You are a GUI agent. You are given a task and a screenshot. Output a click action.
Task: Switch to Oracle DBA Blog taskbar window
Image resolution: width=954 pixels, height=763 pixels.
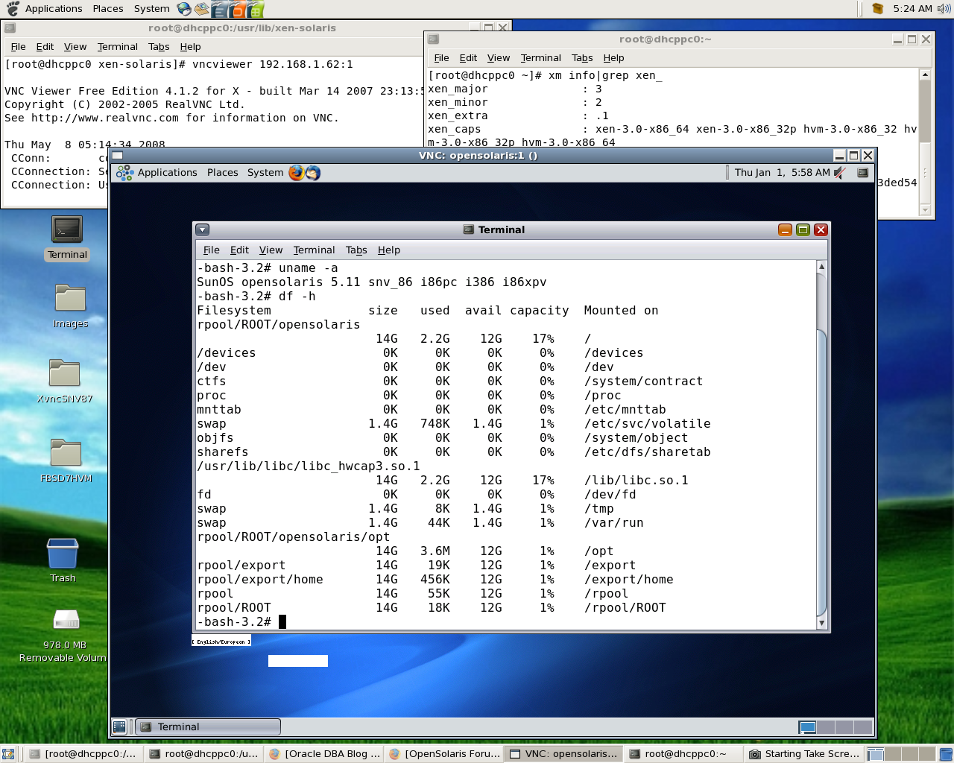point(325,754)
